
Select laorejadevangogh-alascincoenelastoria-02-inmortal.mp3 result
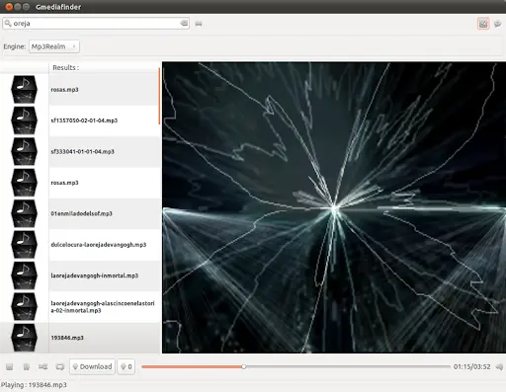pyautogui.click(x=104, y=307)
